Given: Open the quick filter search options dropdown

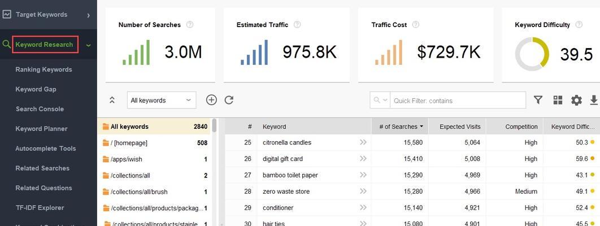Looking at the screenshot, I should (x=380, y=100).
